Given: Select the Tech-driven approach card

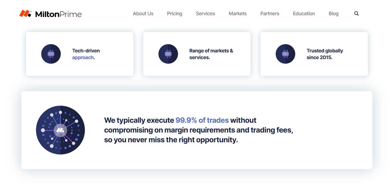Looking at the screenshot, I should pyautogui.click(x=80, y=54).
